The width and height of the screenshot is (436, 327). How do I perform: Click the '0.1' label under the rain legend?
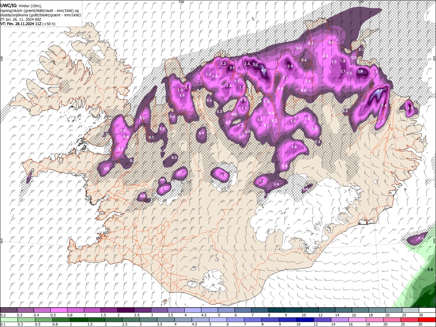tap(2, 324)
